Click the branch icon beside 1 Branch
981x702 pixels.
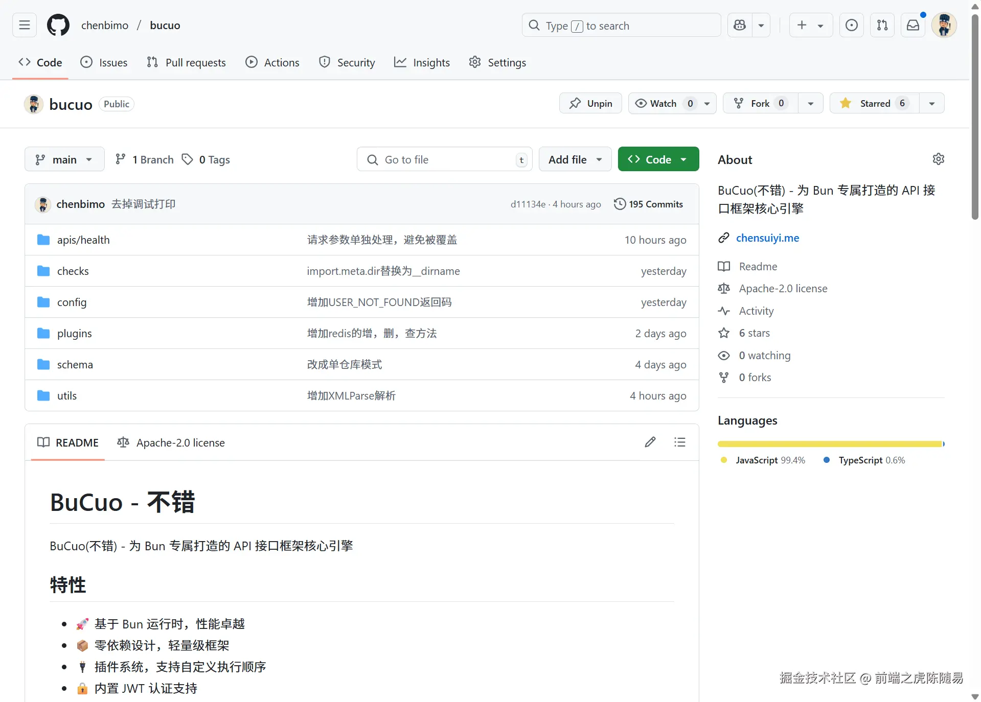[x=121, y=159]
